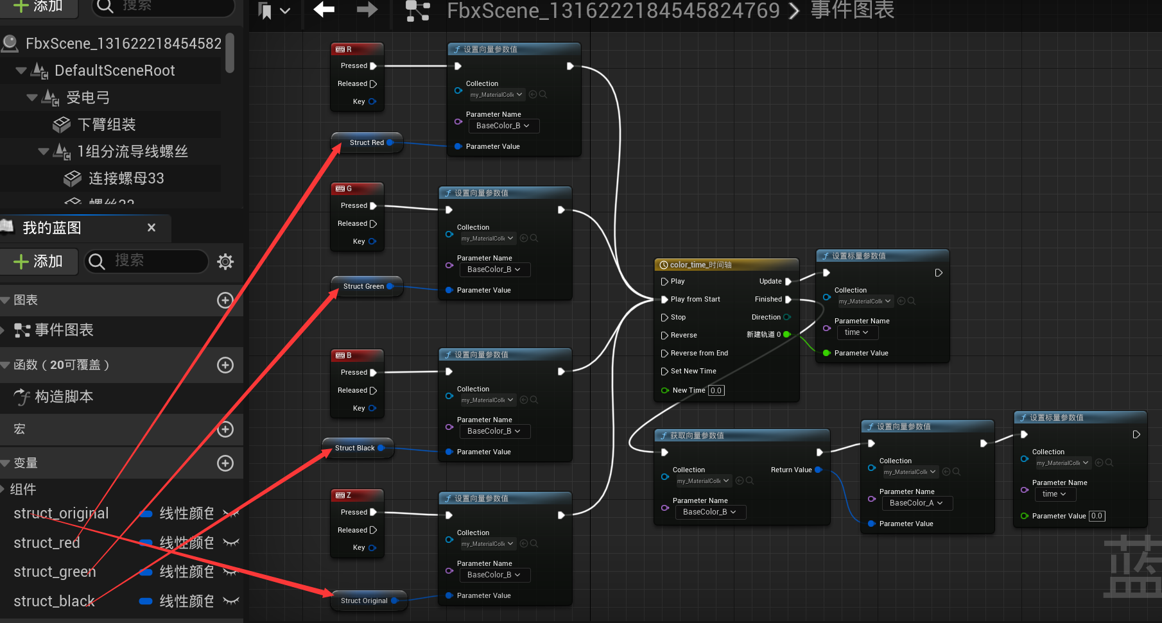Open Parameter Name dropdown on first node
Screen dimensions: 1162x623
tap(503, 126)
